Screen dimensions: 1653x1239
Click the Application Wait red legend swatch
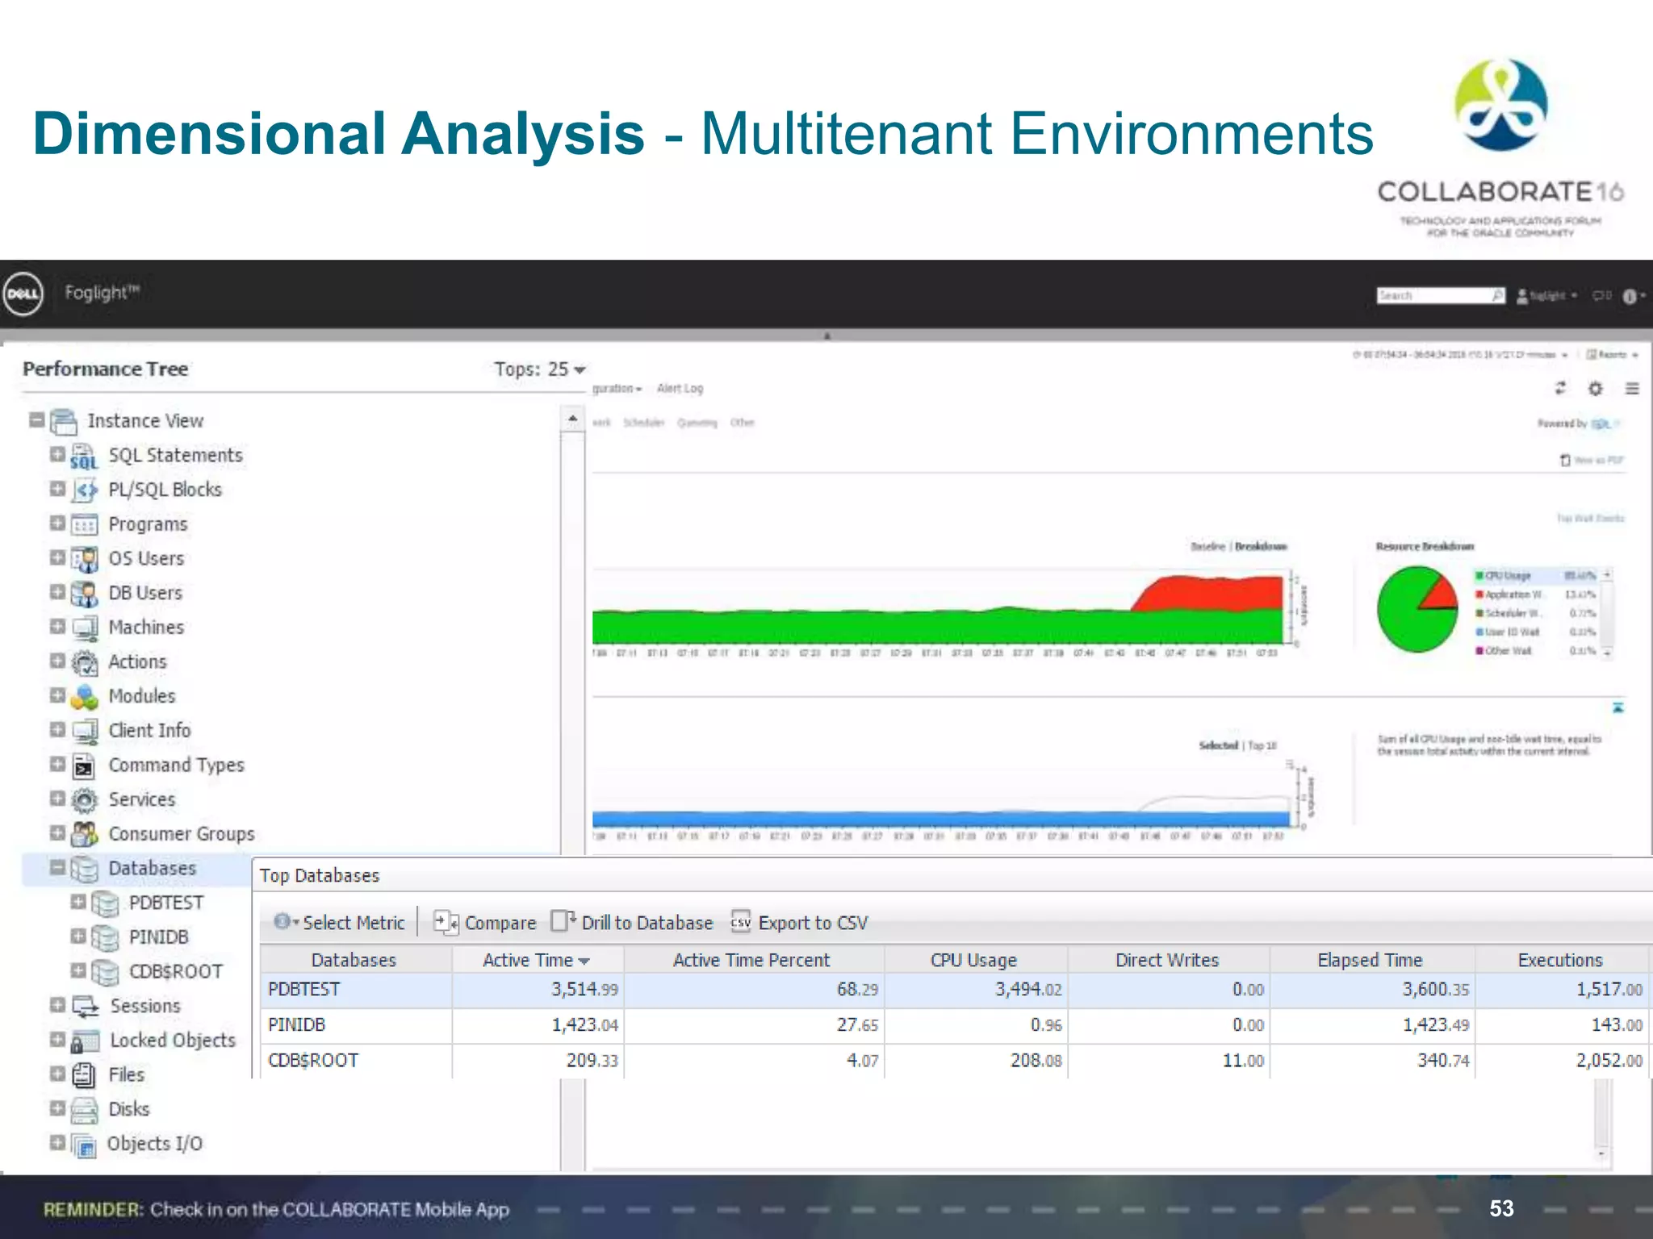1479,594
